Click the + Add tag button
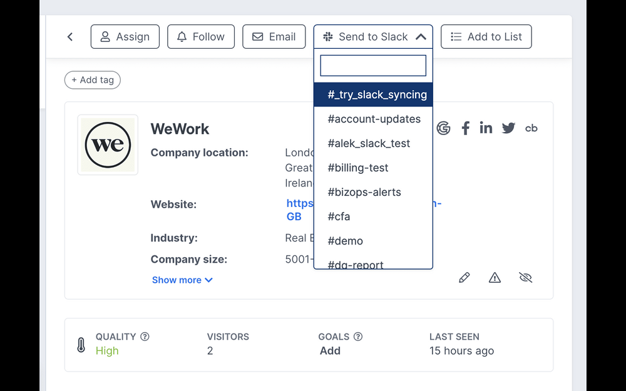 [x=92, y=80]
